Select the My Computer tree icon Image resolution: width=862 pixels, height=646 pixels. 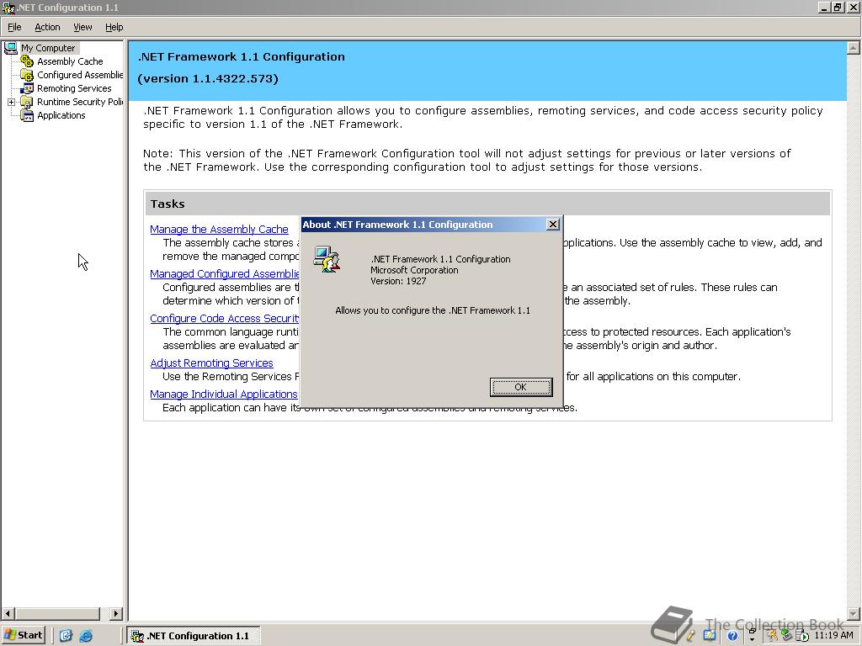10,48
